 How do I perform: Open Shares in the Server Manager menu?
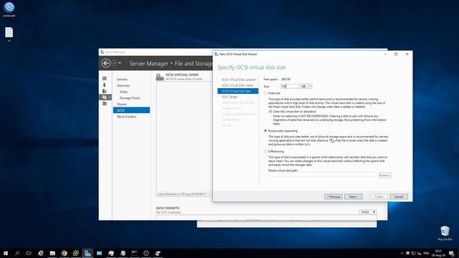point(122,104)
